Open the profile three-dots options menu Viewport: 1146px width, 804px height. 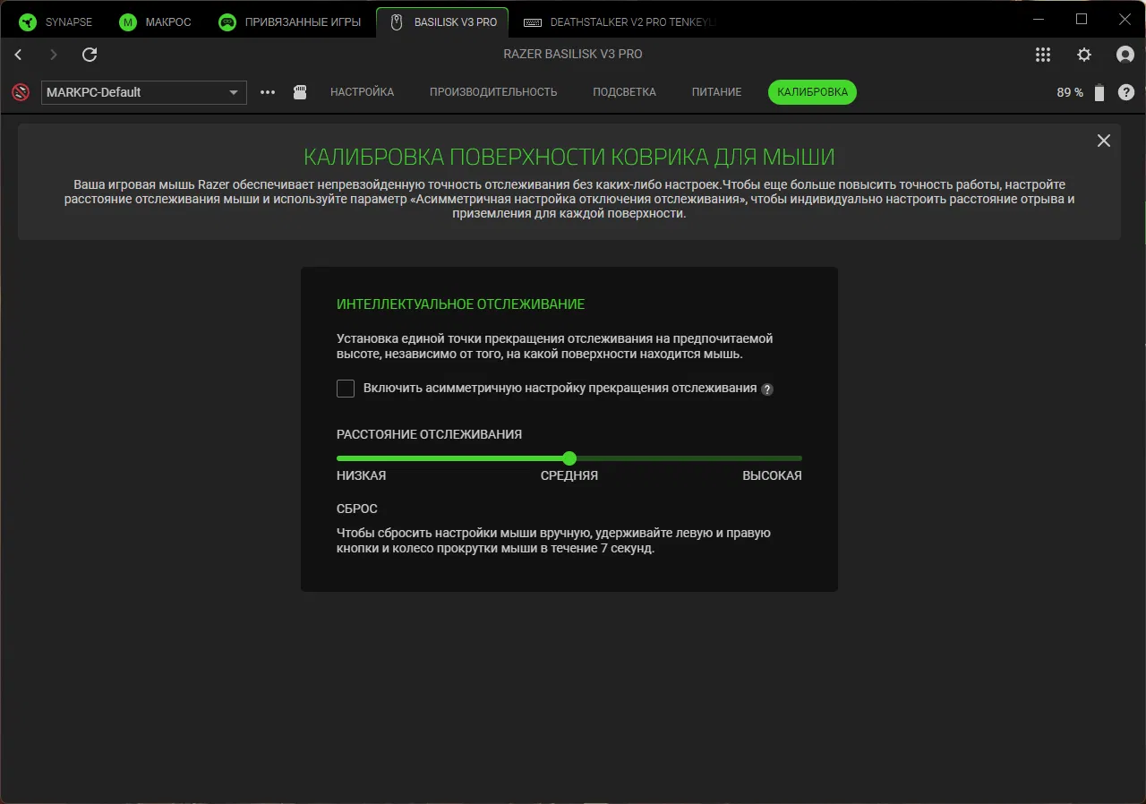tap(268, 92)
